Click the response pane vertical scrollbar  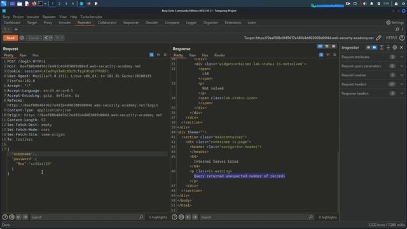click(338, 181)
